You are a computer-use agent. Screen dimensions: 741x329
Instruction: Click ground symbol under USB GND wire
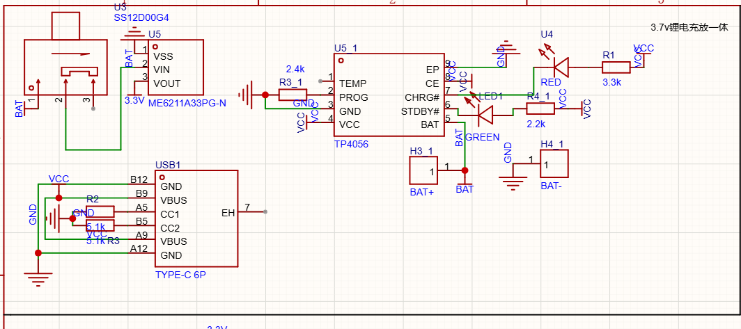pyautogui.click(x=39, y=280)
